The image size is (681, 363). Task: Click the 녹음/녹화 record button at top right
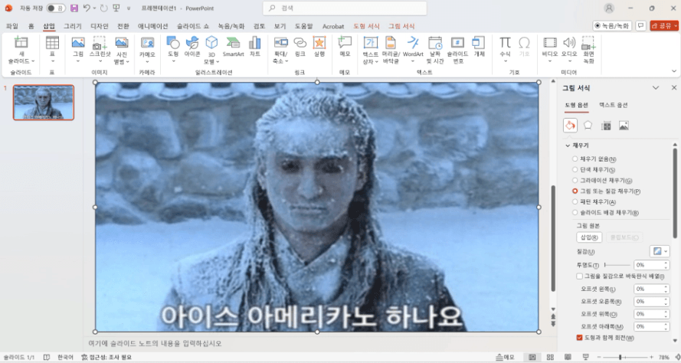pos(612,26)
